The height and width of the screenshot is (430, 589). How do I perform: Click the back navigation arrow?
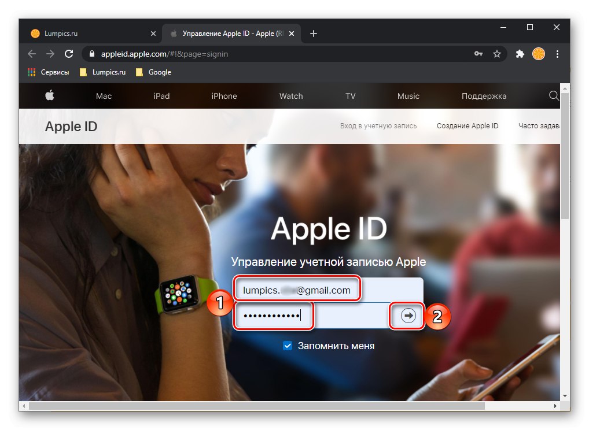tap(31, 54)
